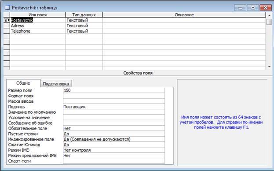Click the Описание column header
The height and width of the screenshot is (171, 274).
184,15
